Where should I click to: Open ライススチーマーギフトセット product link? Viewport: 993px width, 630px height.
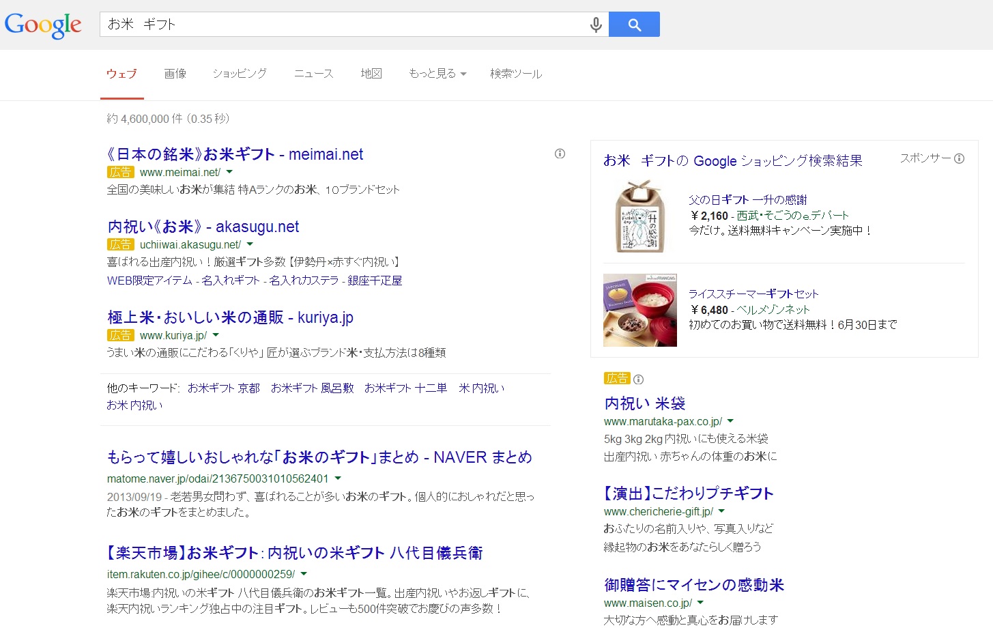[753, 294]
